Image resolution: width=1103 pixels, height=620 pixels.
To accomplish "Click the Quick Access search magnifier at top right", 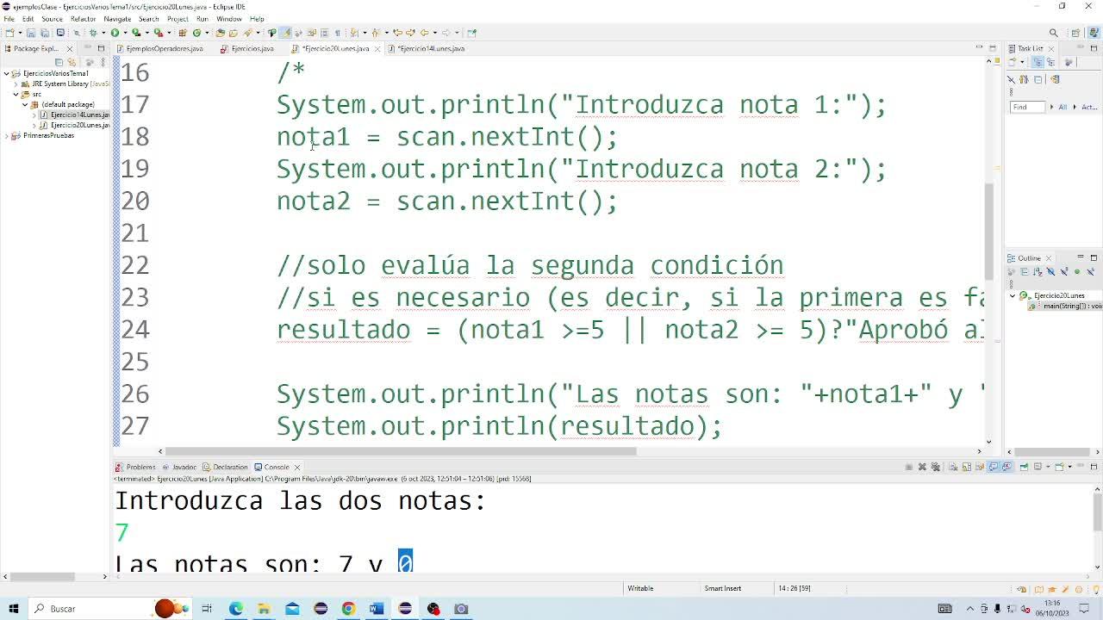I will point(1053,33).
